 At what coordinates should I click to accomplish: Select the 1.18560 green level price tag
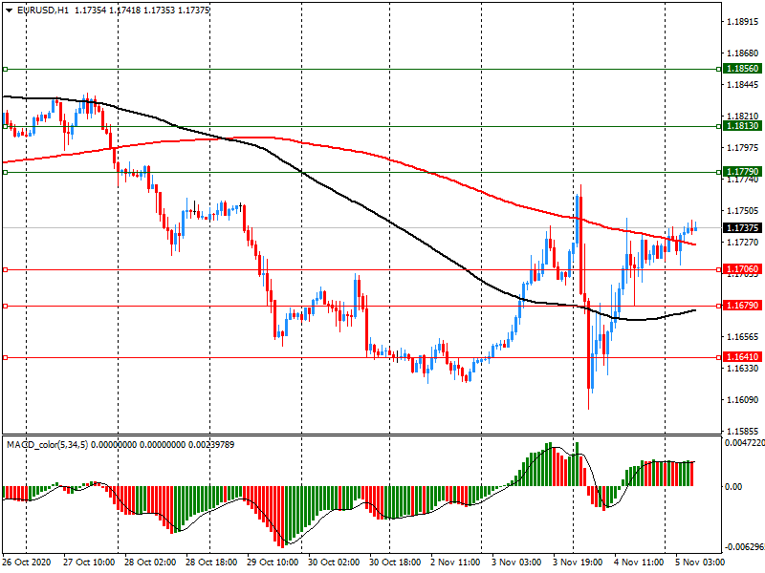743,69
